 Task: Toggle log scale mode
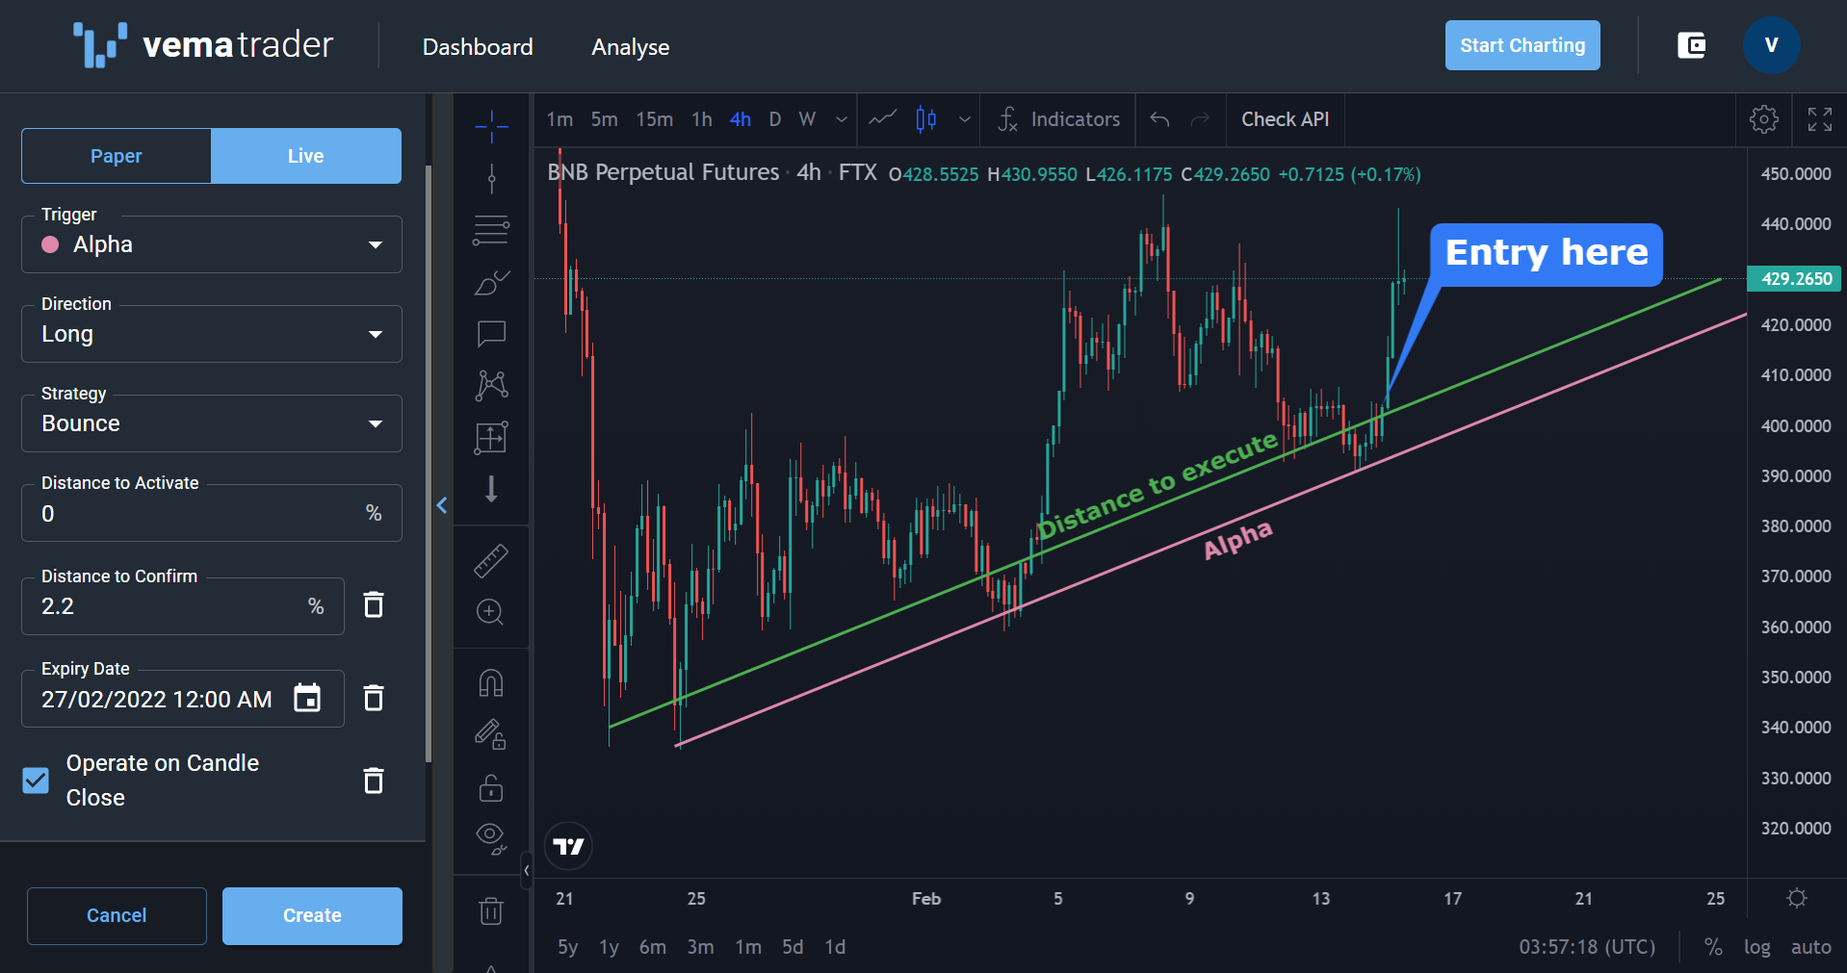[1757, 947]
